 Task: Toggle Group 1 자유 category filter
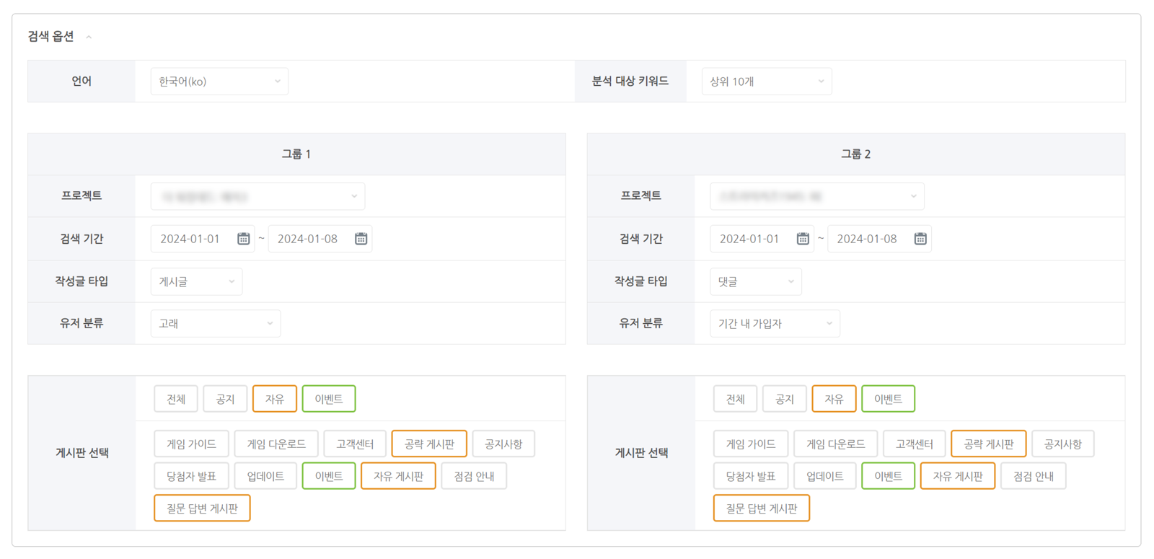pos(274,399)
